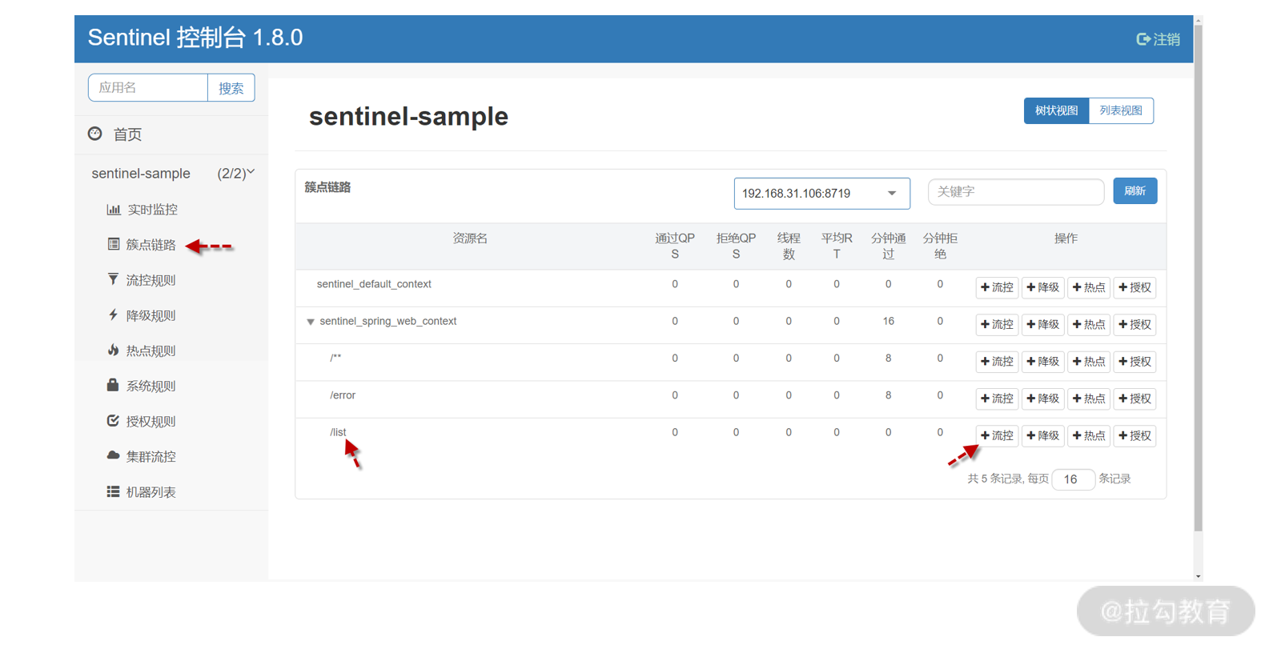Click the 注销 logout link
The height and width of the screenshot is (653, 1273).
[x=1159, y=39]
